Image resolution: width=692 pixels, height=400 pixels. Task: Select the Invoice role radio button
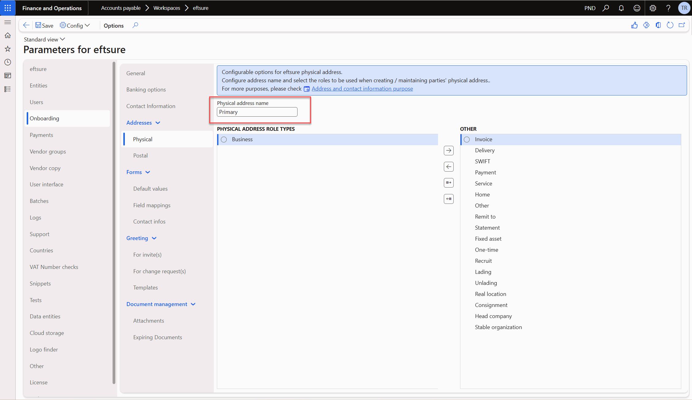[467, 139]
